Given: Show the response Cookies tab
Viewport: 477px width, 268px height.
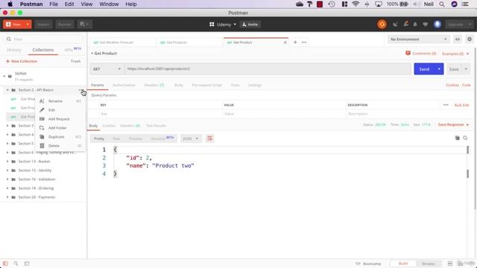Looking at the screenshot, I should (109, 126).
